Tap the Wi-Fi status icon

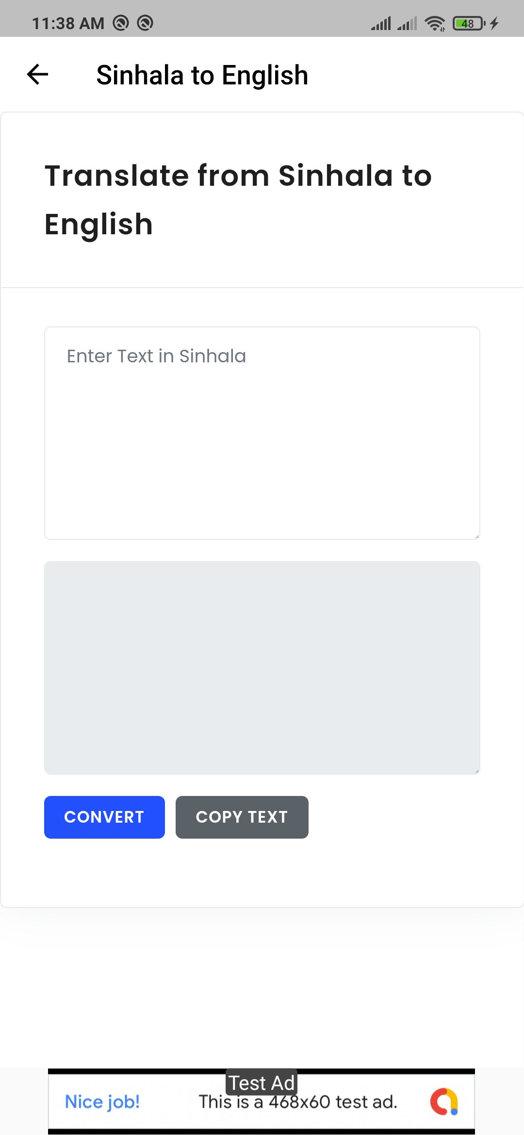435,23
